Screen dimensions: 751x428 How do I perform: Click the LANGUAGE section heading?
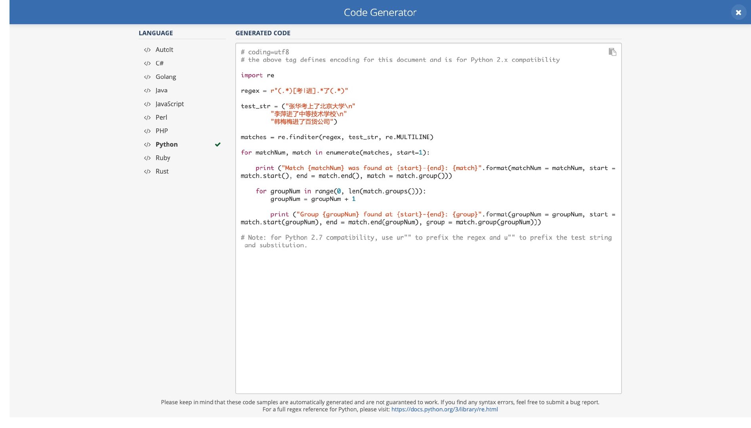(156, 33)
